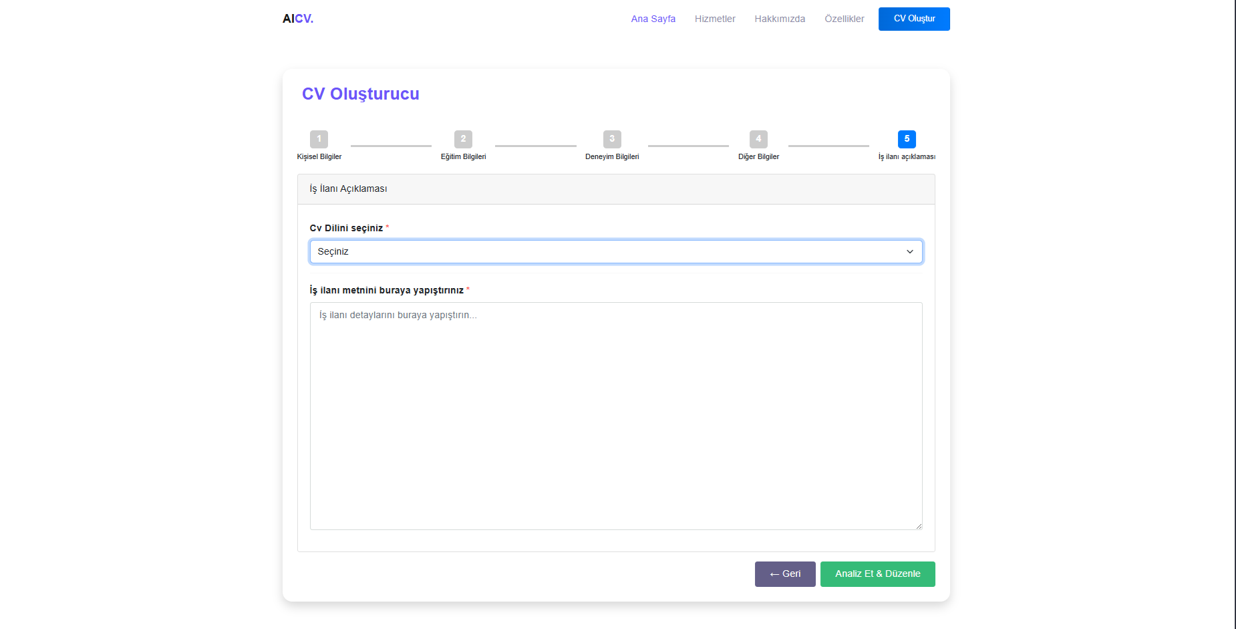Click the job posting text area
1236x629 pixels.
[x=615, y=416]
